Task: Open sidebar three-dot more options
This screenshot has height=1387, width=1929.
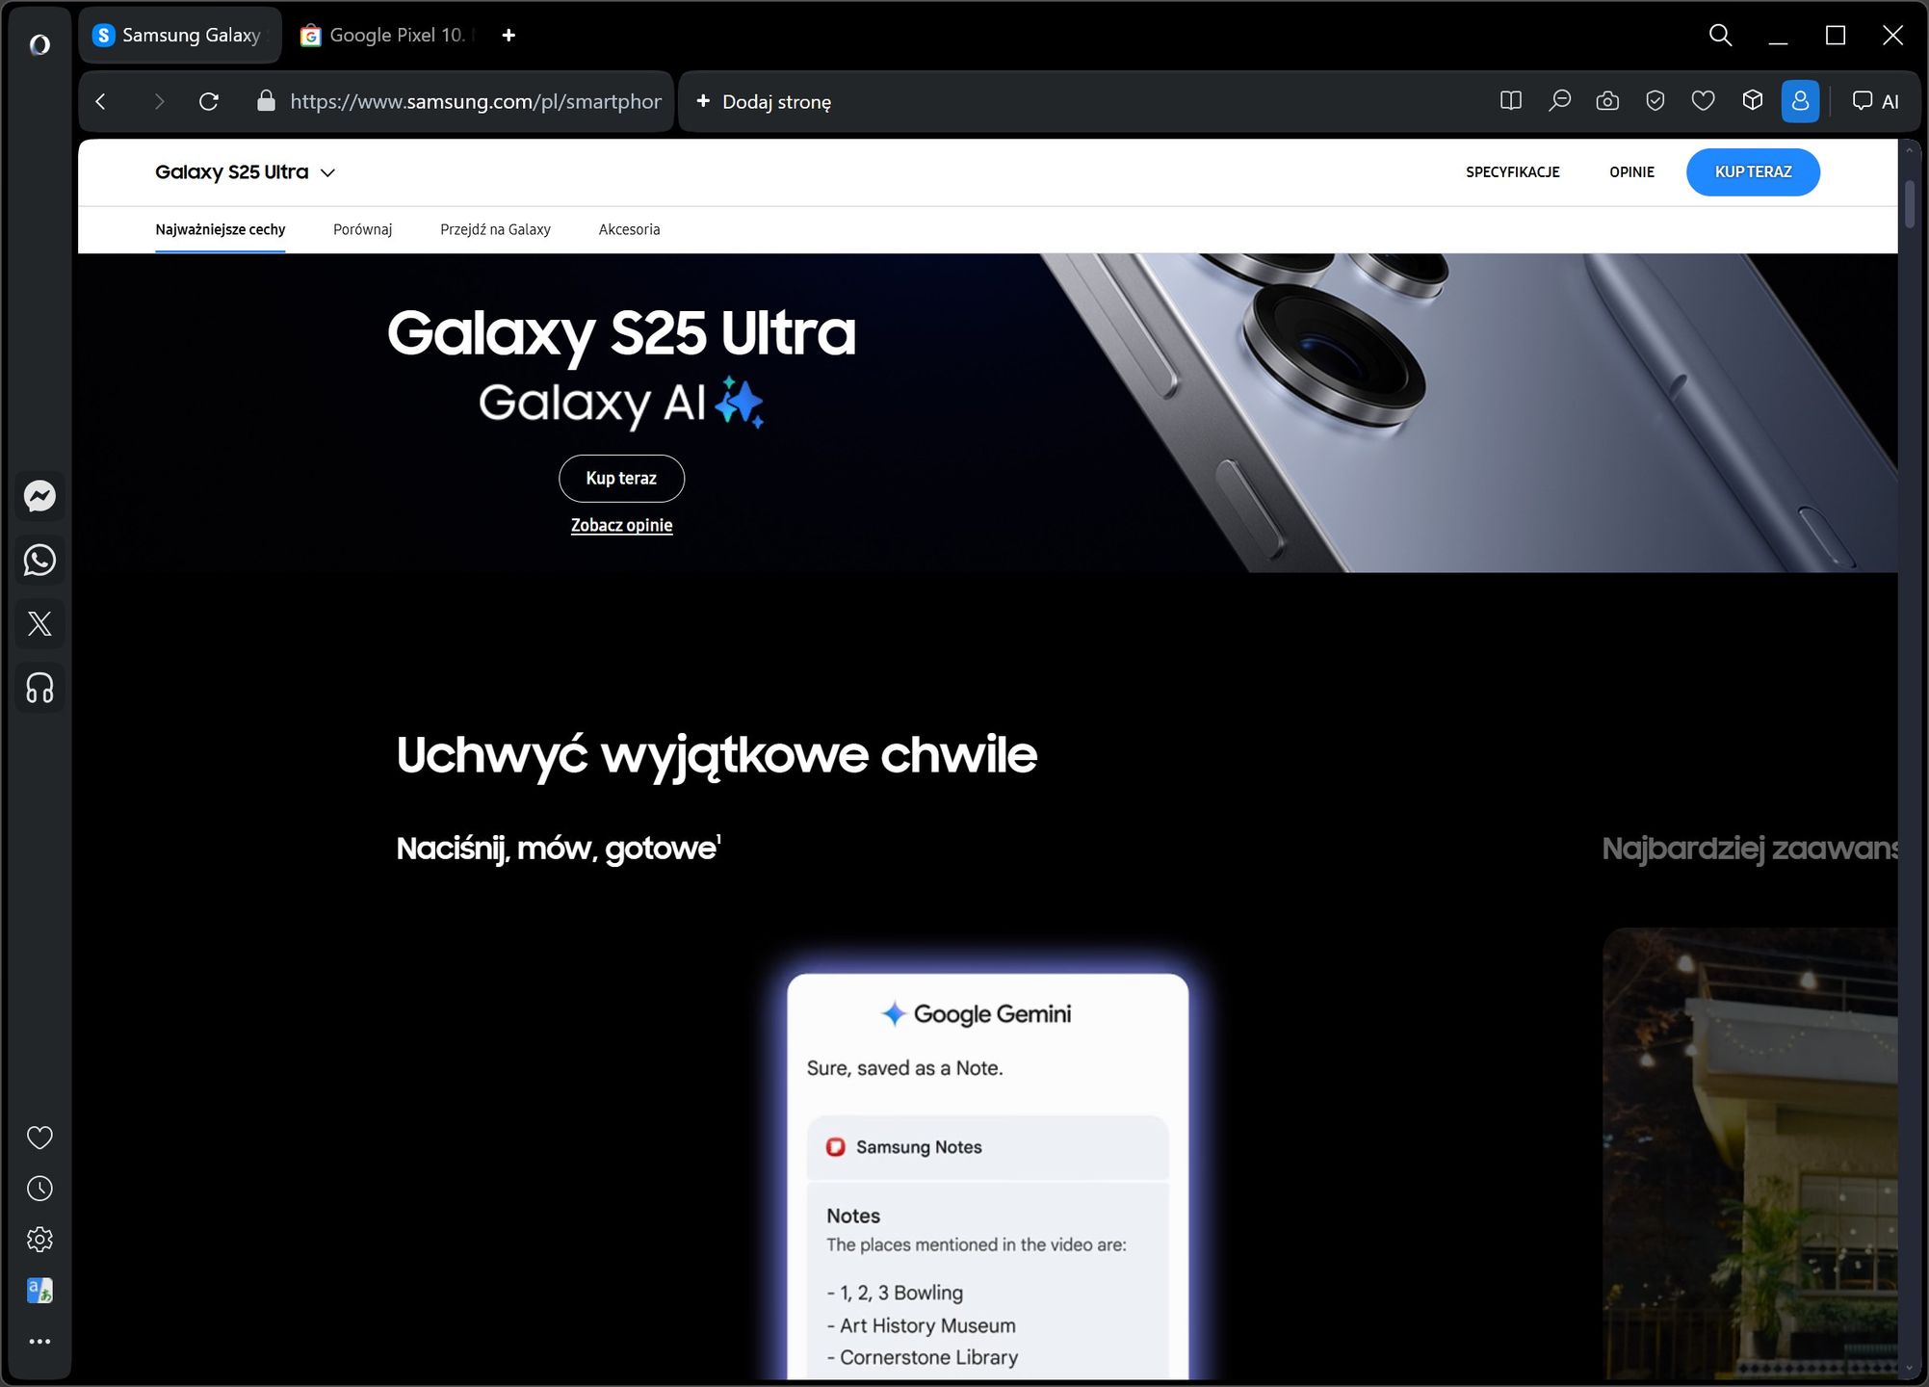Action: (x=39, y=1342)
